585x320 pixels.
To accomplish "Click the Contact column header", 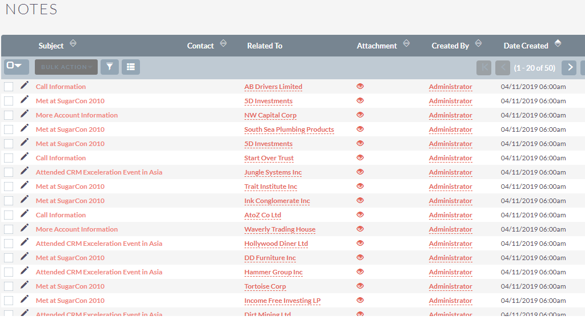I will pos(201,46).
